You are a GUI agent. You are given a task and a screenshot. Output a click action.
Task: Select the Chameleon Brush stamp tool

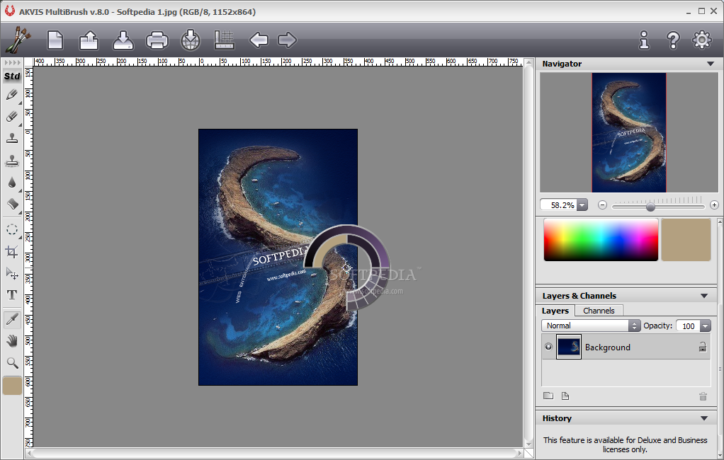(x=12, y=160)
